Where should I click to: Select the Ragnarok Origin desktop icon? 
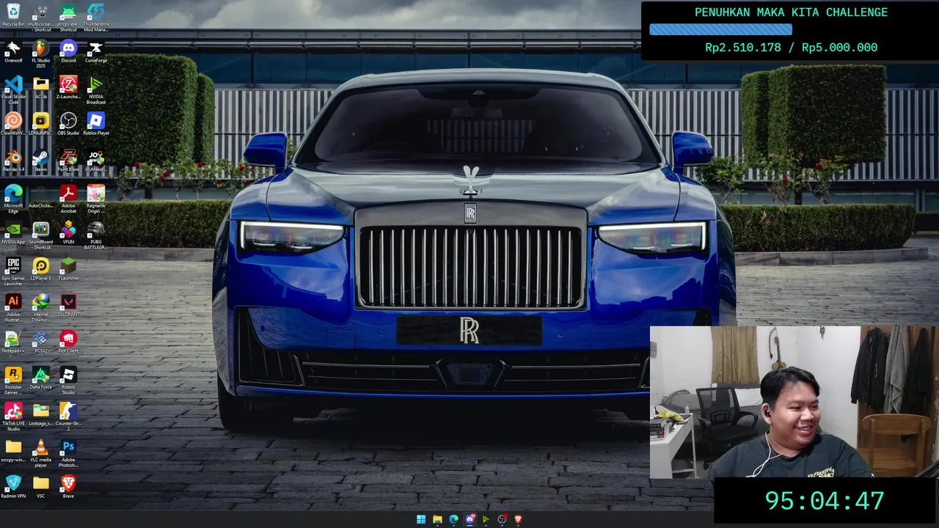click(96, 199)
